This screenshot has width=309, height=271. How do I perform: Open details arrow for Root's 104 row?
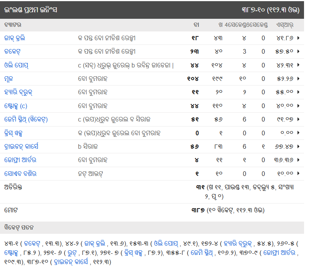(x=299, y=79)
